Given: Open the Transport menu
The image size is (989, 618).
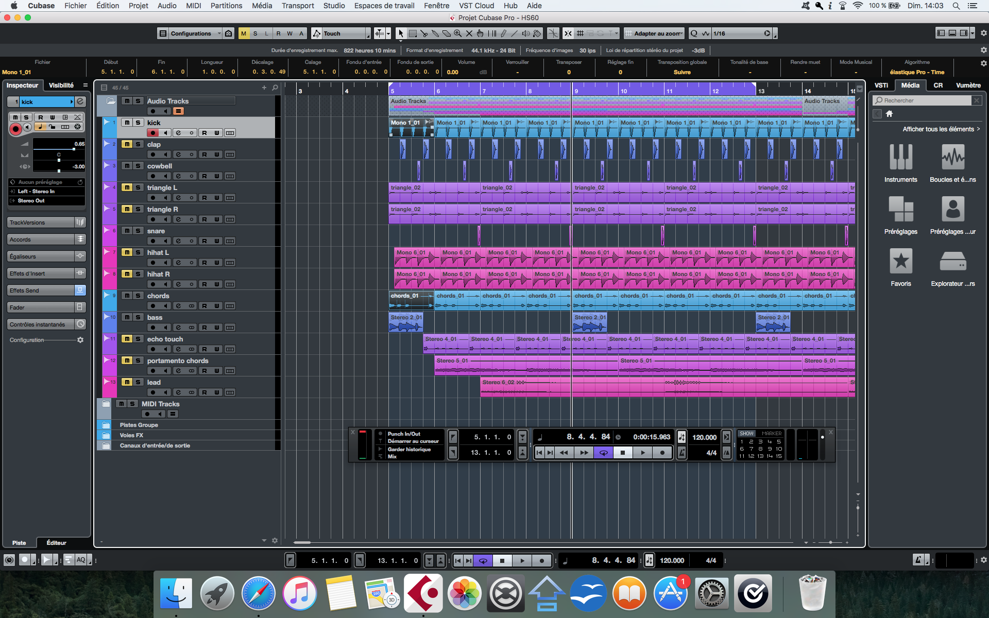Looking at the screenshot, I should click(x=297, y=6).
